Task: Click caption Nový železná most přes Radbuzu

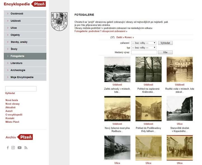Action: coord(117,130)
